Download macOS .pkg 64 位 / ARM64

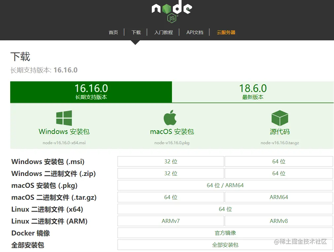pyautogui.click(x=225, y=186)
